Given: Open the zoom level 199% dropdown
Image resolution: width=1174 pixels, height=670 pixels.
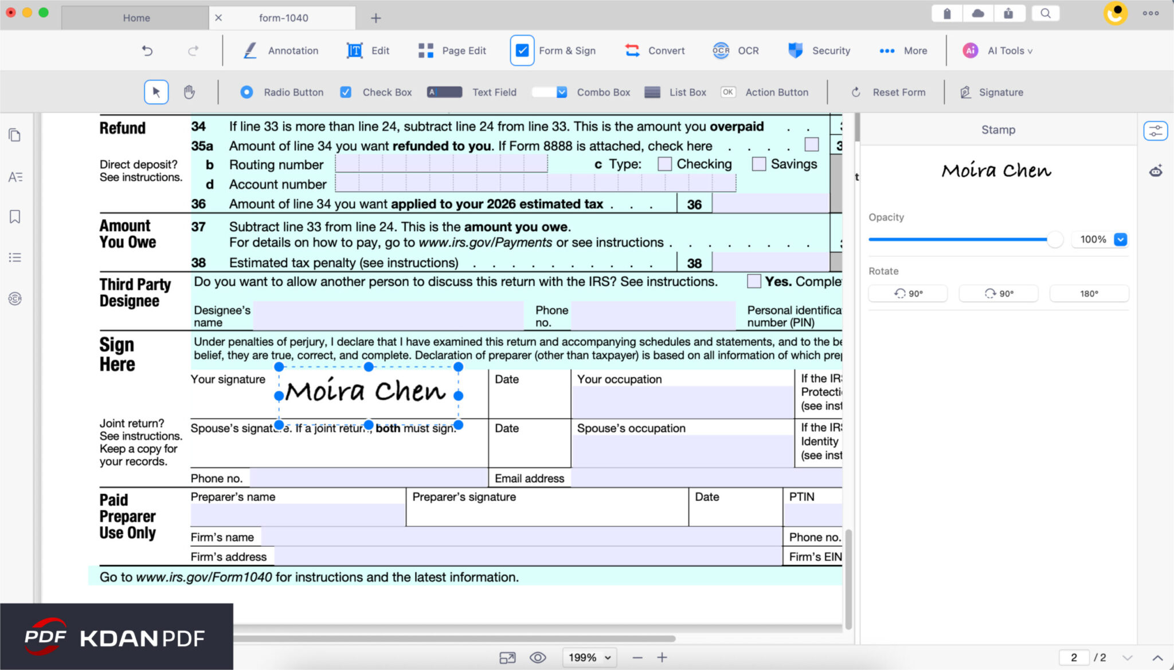Looking at the screenshot, I should pyautogui.click(x=590, y=657).
